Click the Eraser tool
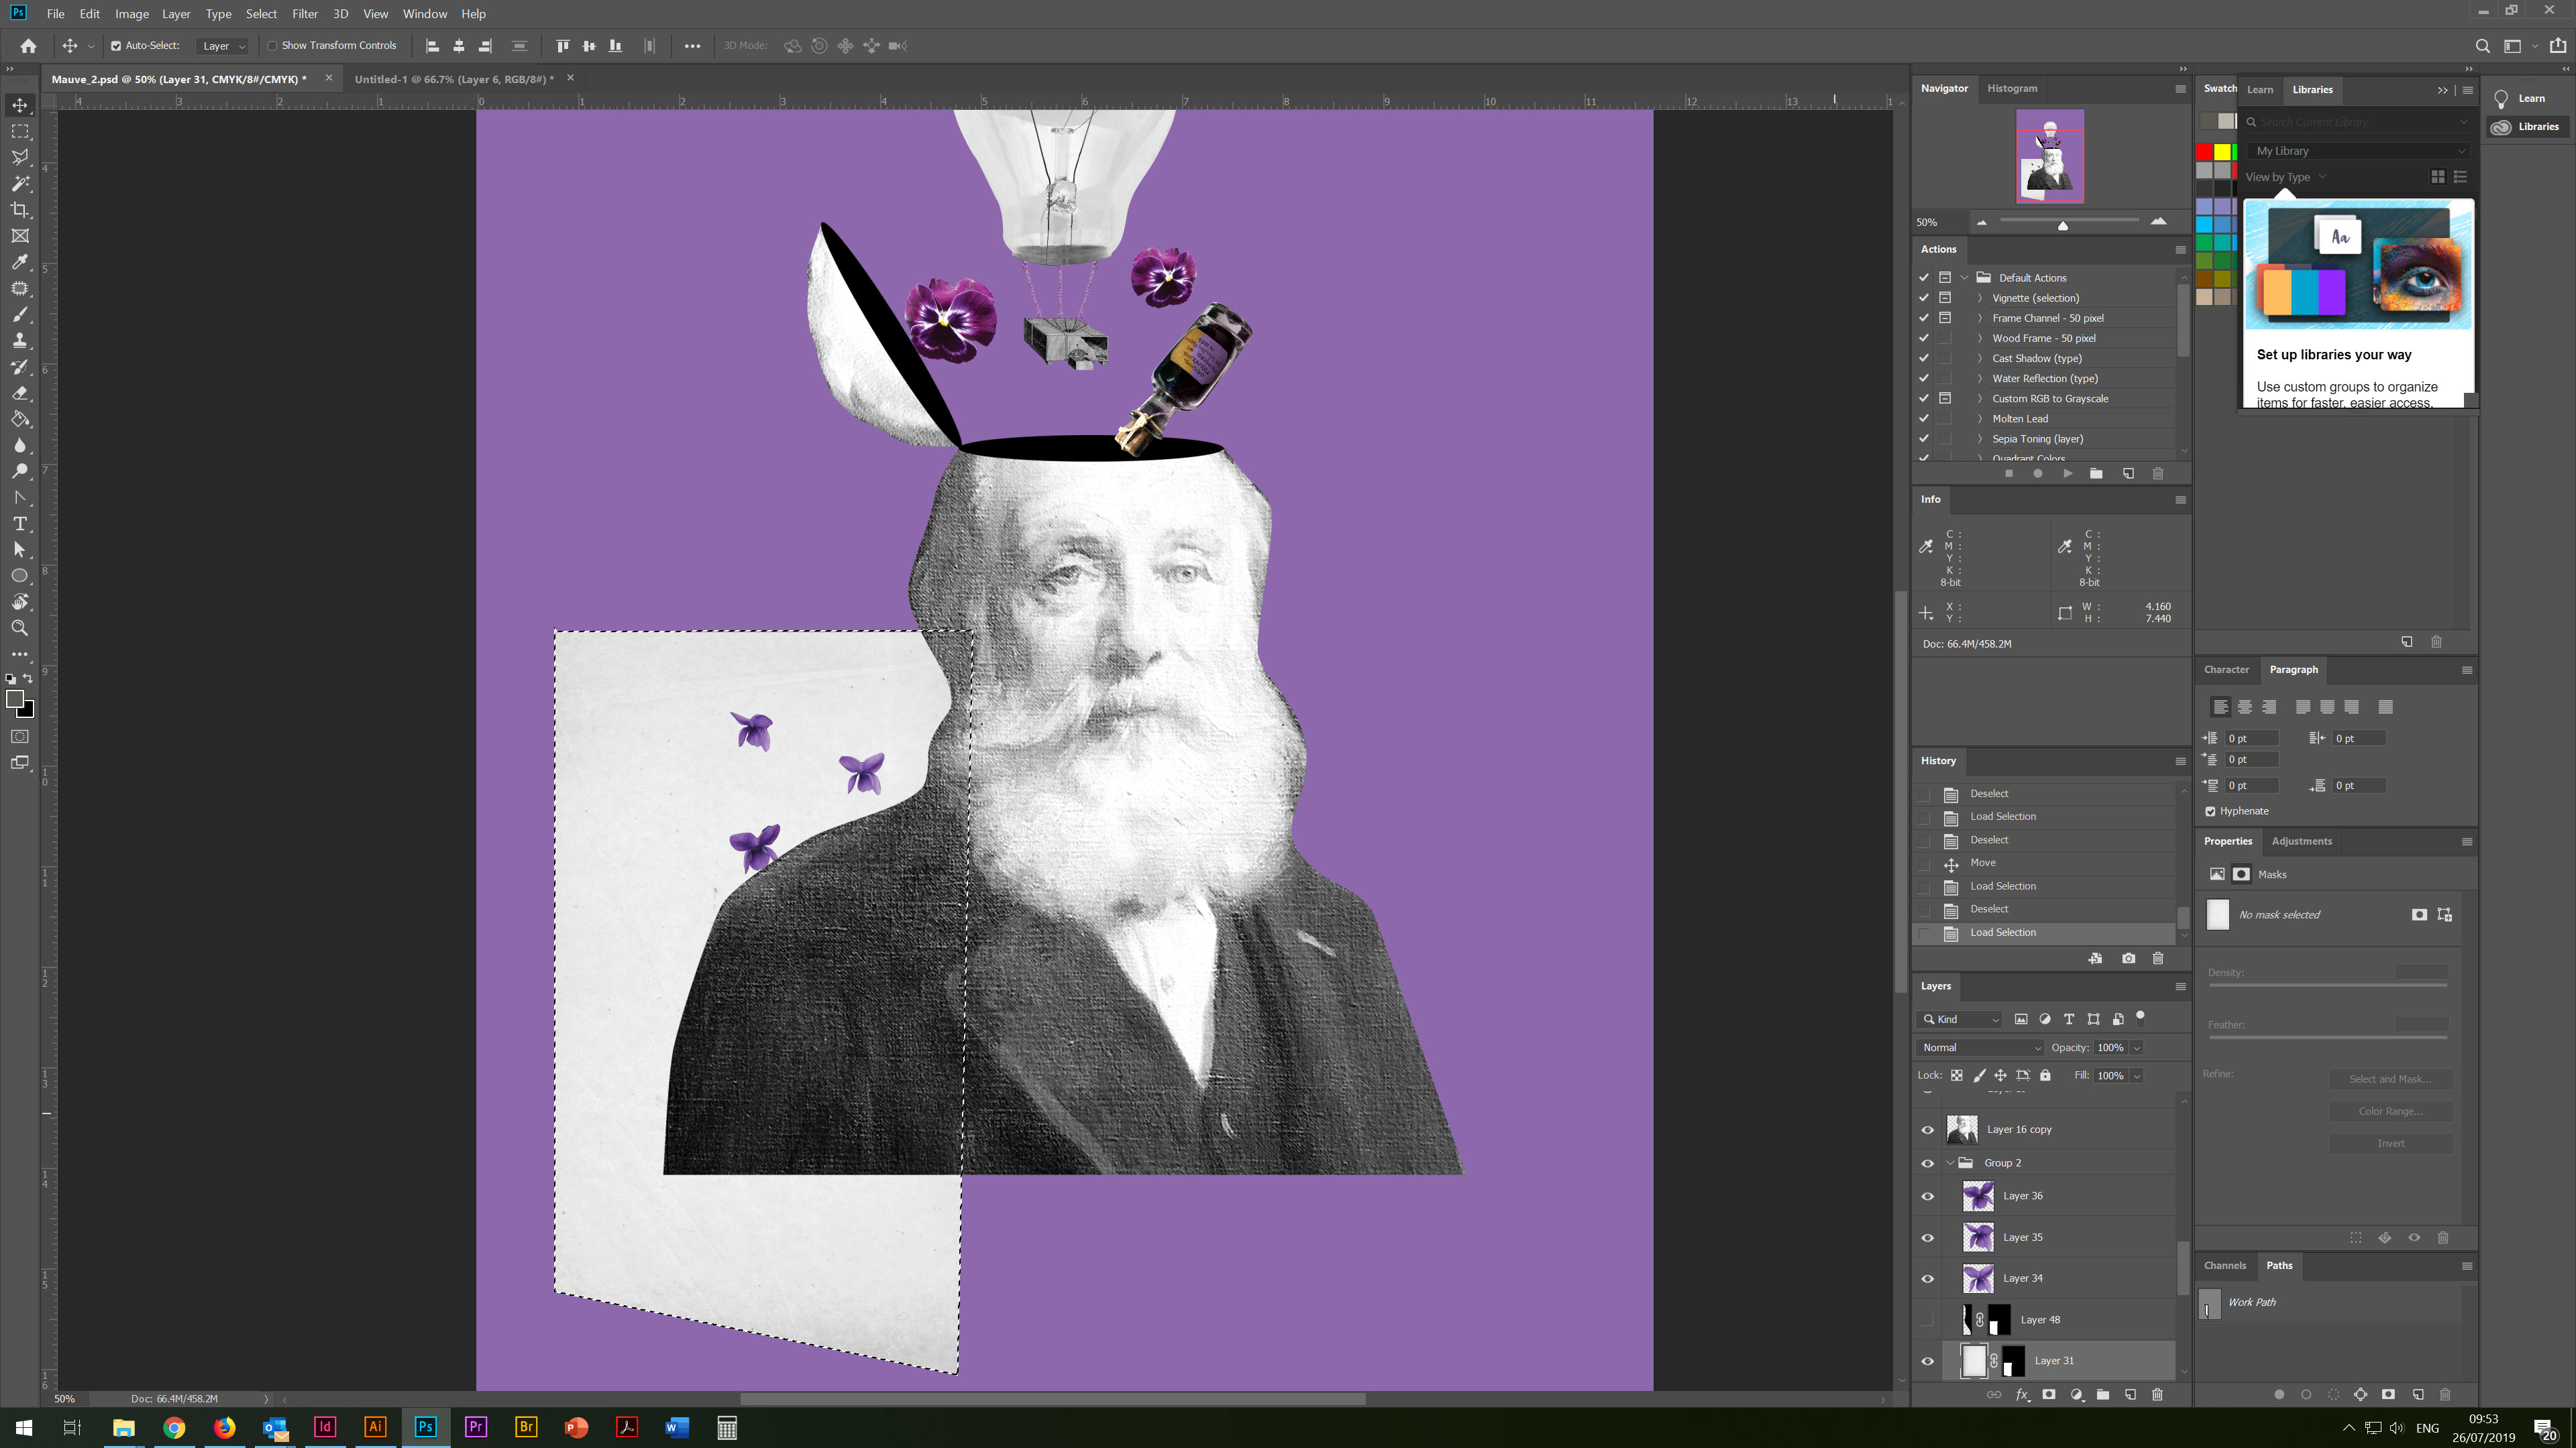The image size is (2576, 1448). (20, 393)
